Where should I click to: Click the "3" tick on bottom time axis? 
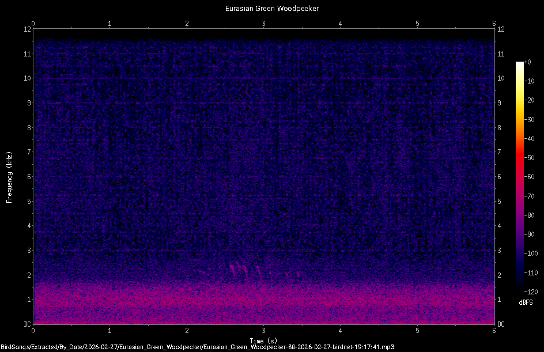[263, 331]
